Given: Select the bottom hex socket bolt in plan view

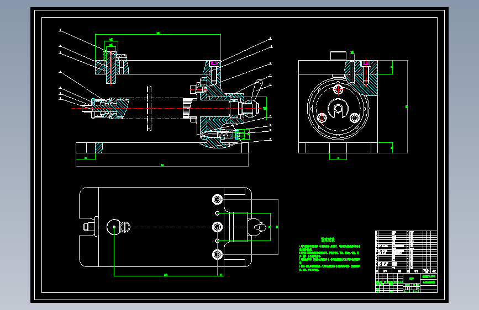Looking at the screenshot, I should [217, 254].
